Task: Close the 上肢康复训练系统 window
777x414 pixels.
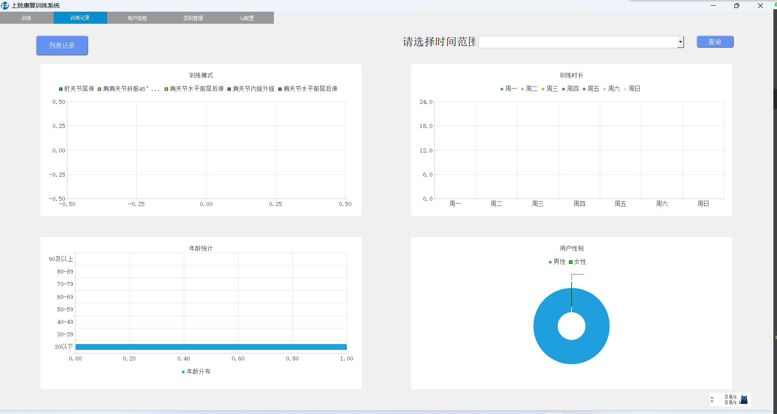Action: coord(760,6)
